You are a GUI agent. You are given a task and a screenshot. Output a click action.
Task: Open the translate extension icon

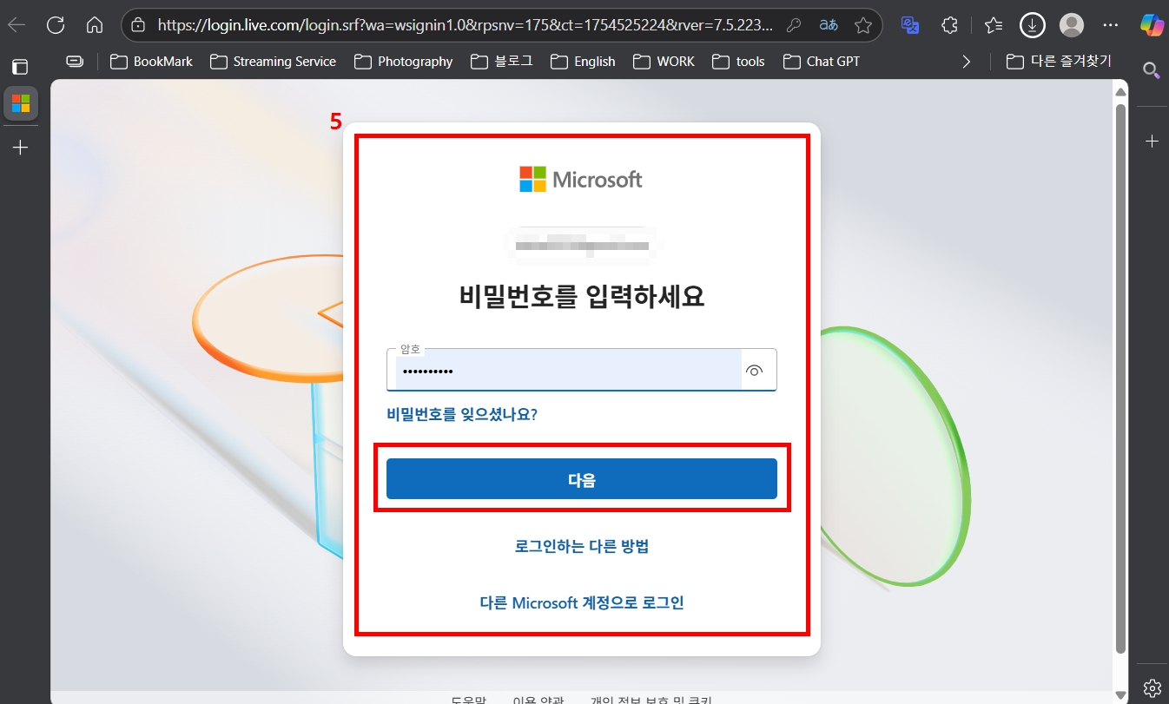click(x=910, y=25)
